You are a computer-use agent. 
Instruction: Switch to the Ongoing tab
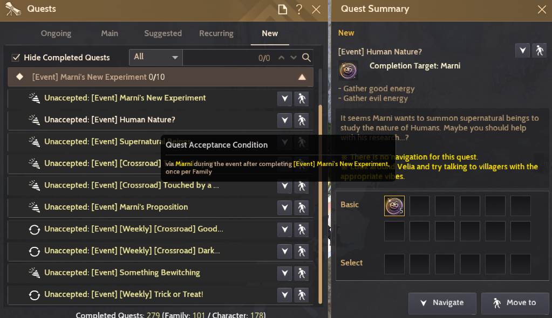click(x=56, y=33)
